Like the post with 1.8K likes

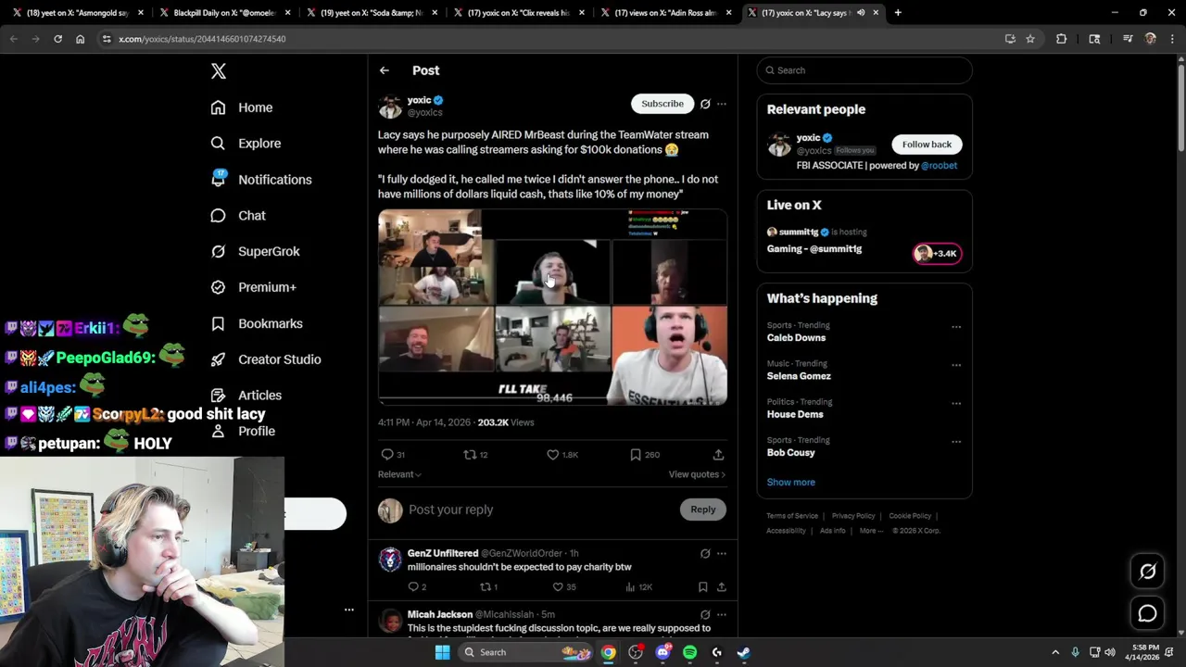click(552, 455)
